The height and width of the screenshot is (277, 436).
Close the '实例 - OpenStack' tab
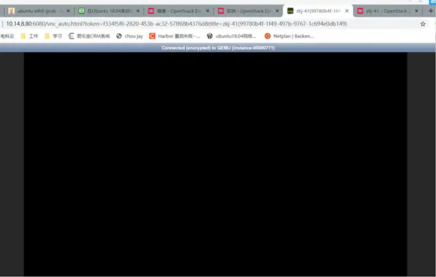click(278, 11)
